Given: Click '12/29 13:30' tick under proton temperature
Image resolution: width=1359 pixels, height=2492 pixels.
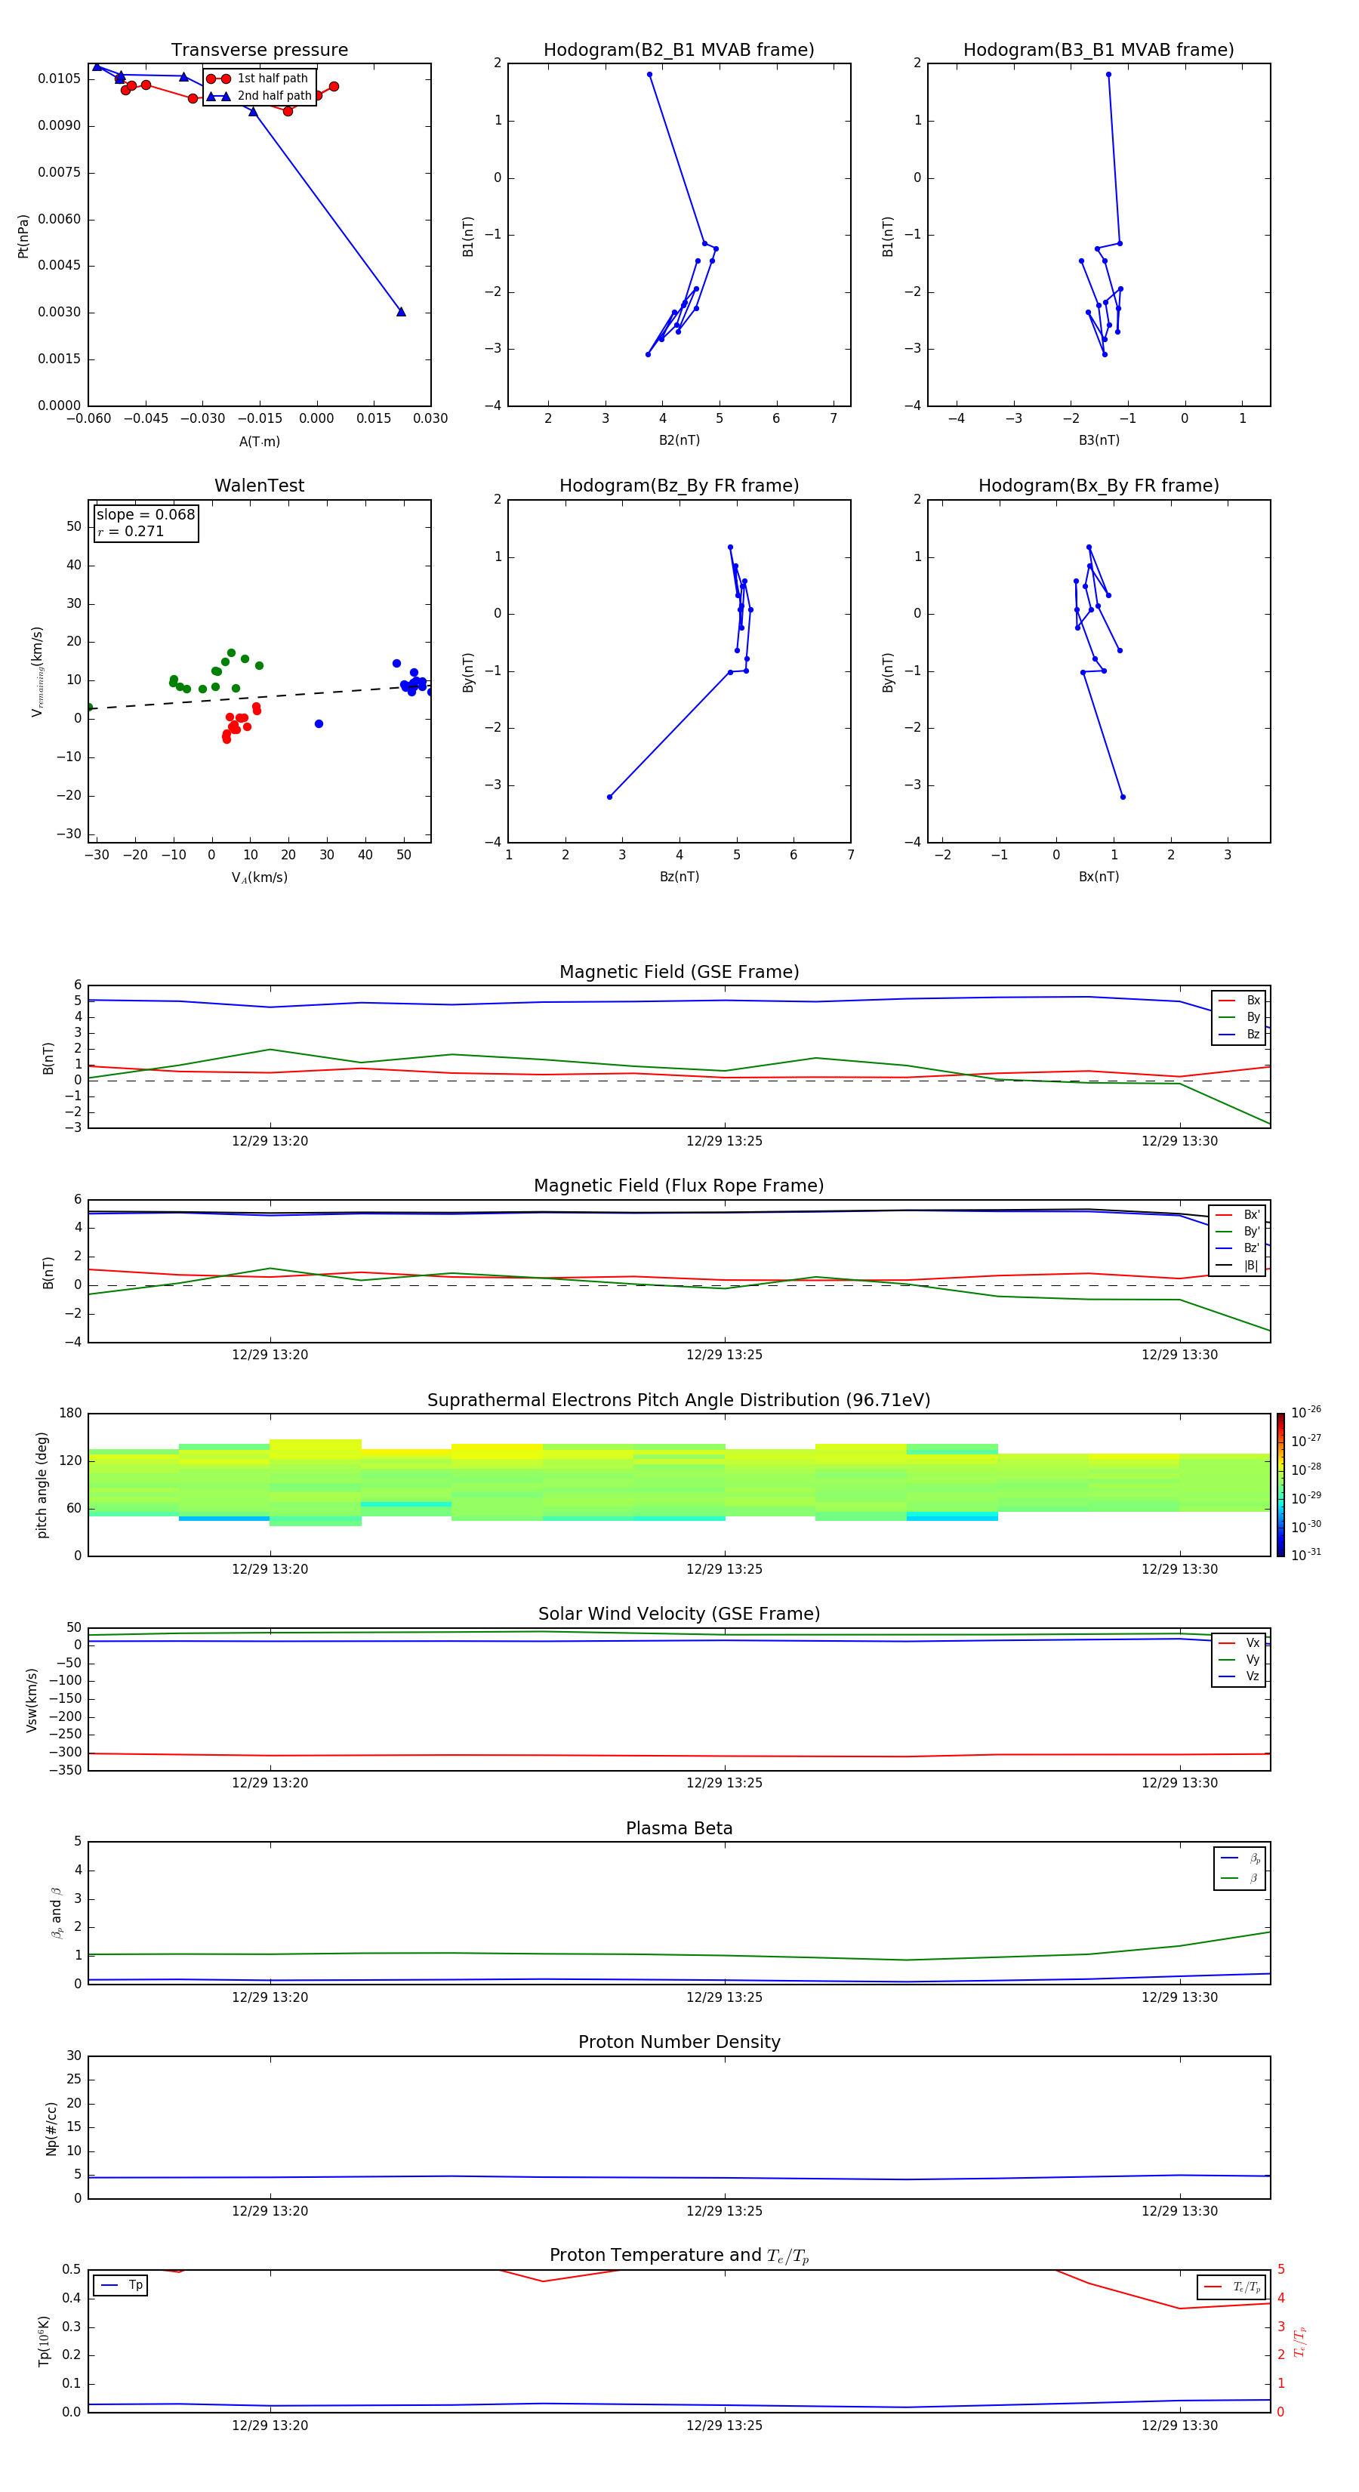Looking at the screenshot, I should click(1180, 2426).
